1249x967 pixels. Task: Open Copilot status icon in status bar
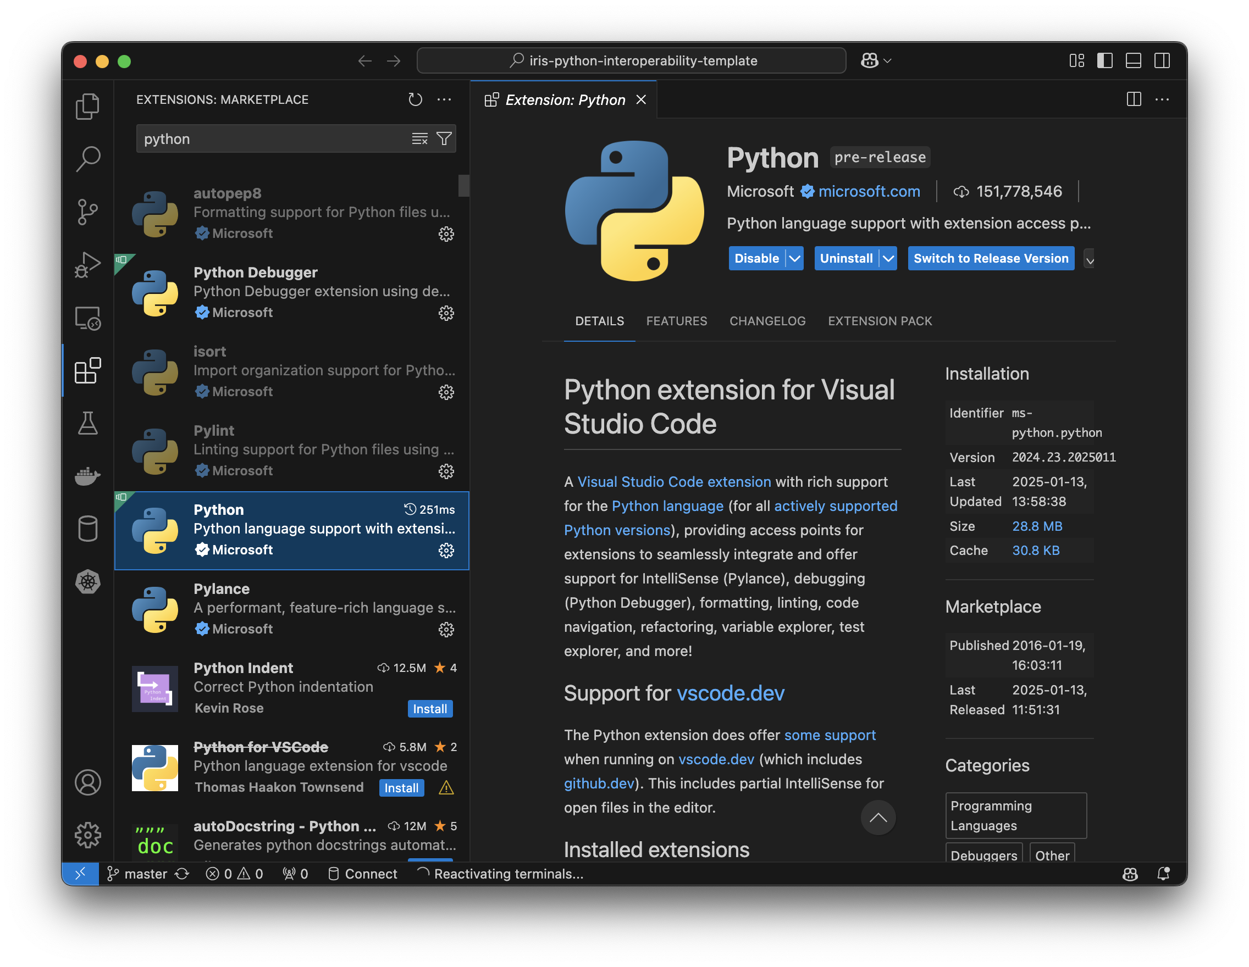(x=1130, y=874)
